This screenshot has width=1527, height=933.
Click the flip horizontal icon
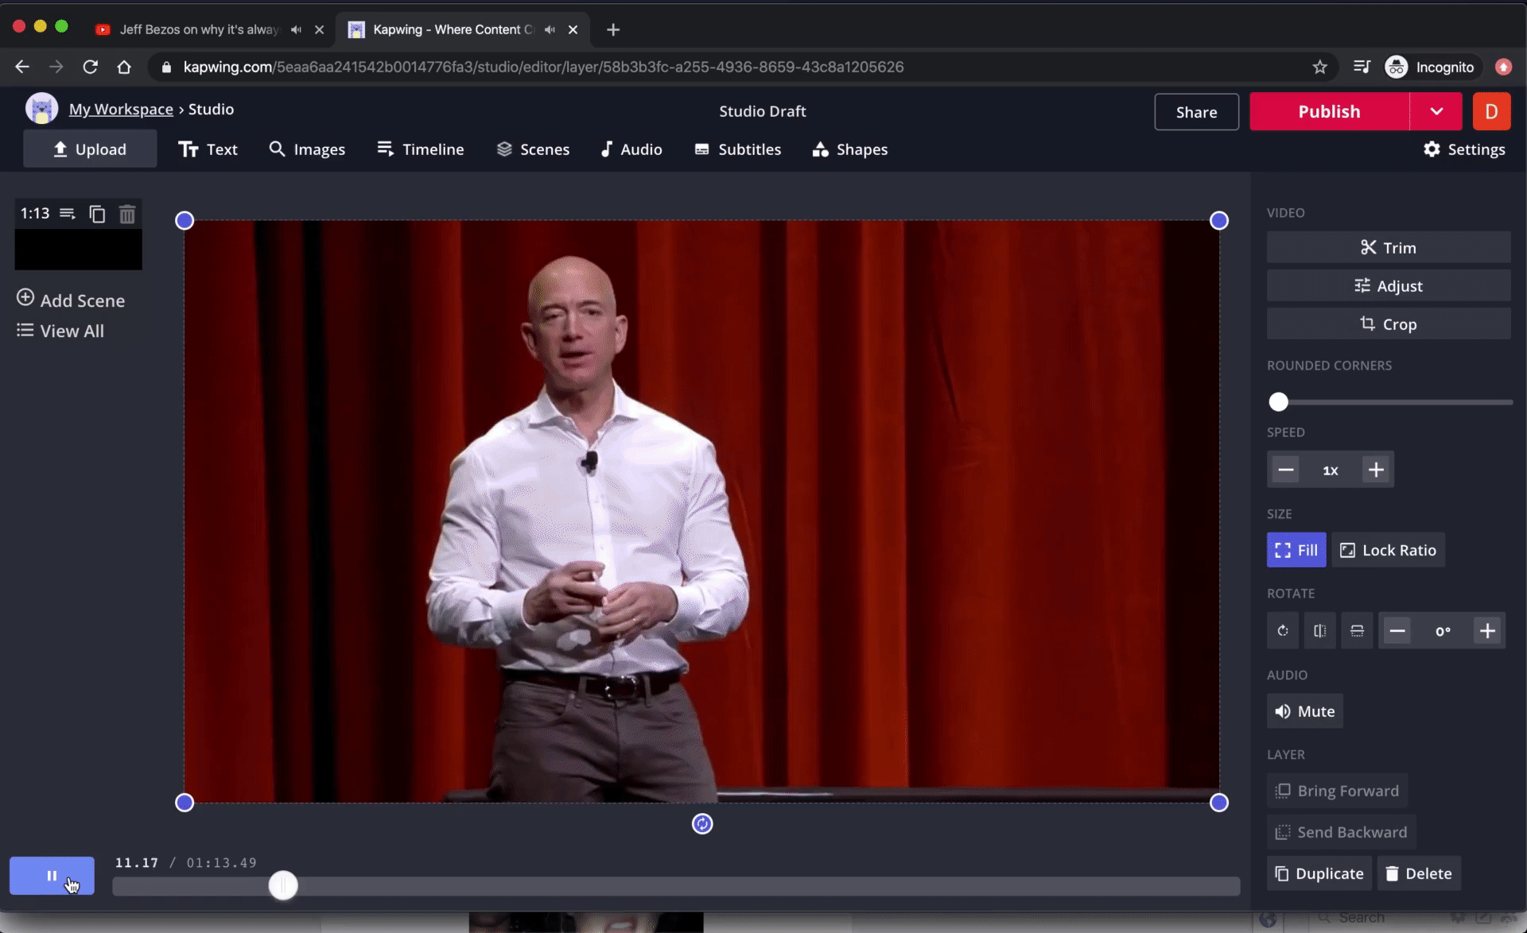[x=1319, y=630]
